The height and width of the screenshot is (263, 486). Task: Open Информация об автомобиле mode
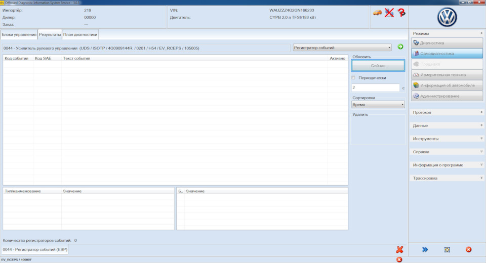[447, 85]
